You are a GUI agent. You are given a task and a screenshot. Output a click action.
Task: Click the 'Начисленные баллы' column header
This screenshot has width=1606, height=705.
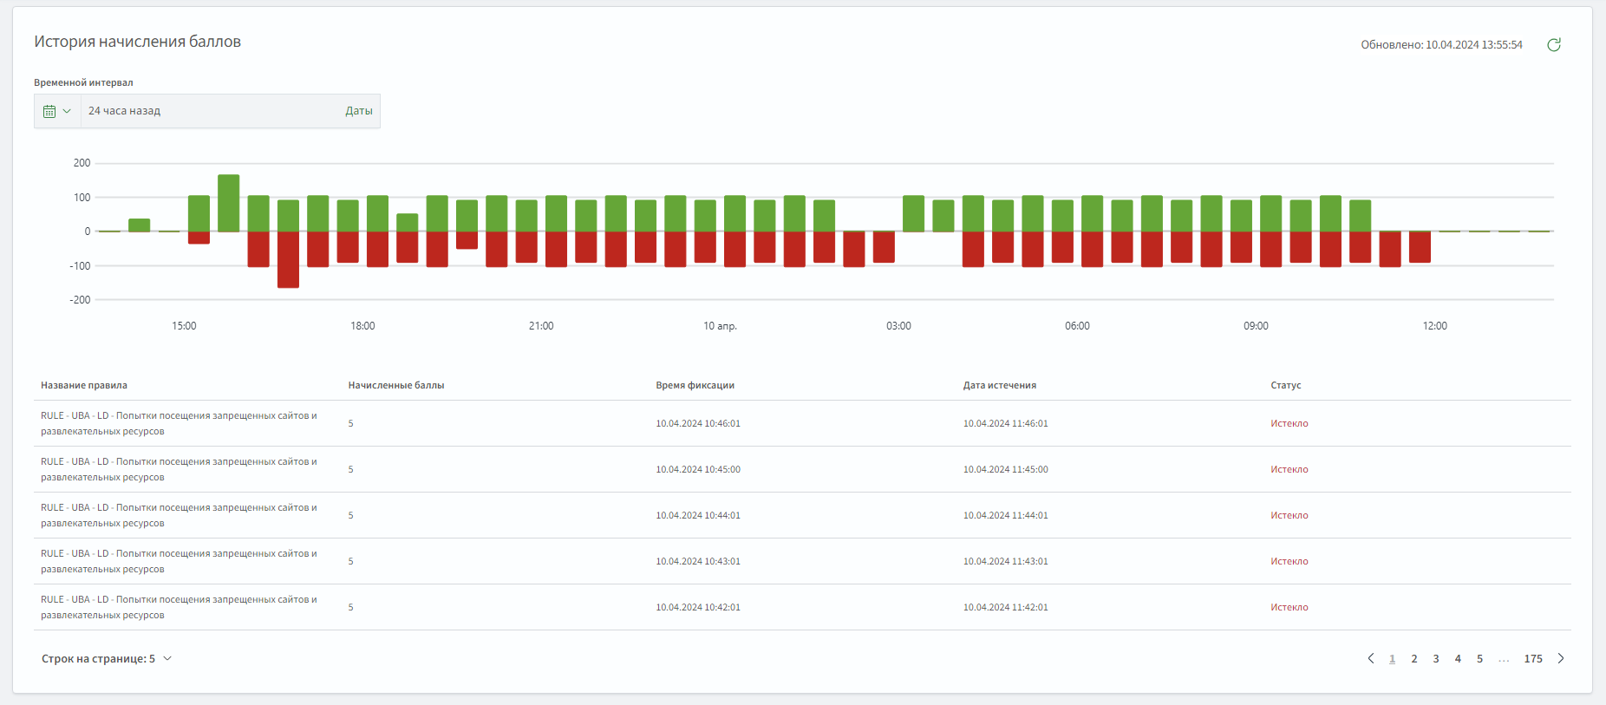point(396,385)
